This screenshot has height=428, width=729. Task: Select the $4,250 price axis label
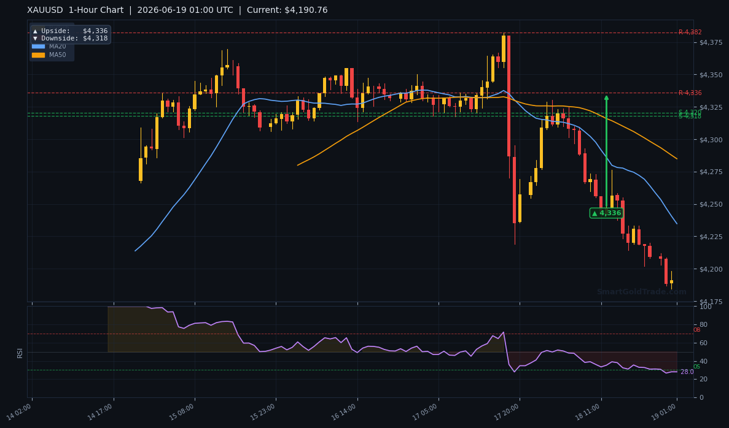711,204
